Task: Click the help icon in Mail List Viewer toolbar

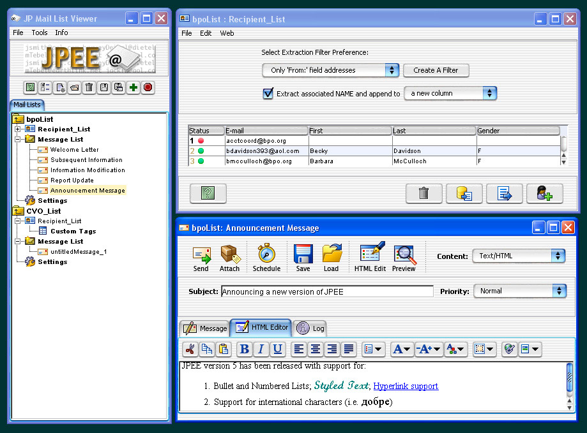Action: pos(30,88)
